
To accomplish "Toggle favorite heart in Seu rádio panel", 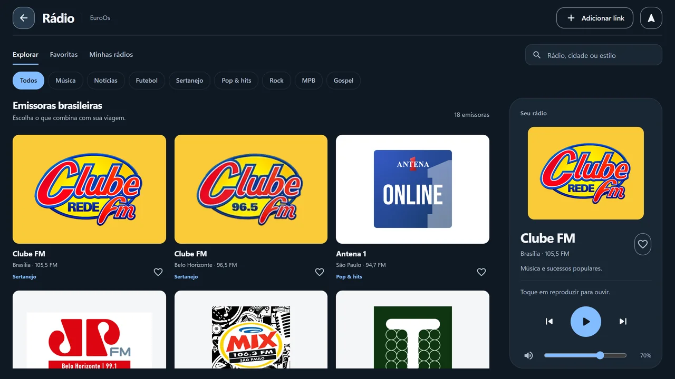I will pos(643,244).
